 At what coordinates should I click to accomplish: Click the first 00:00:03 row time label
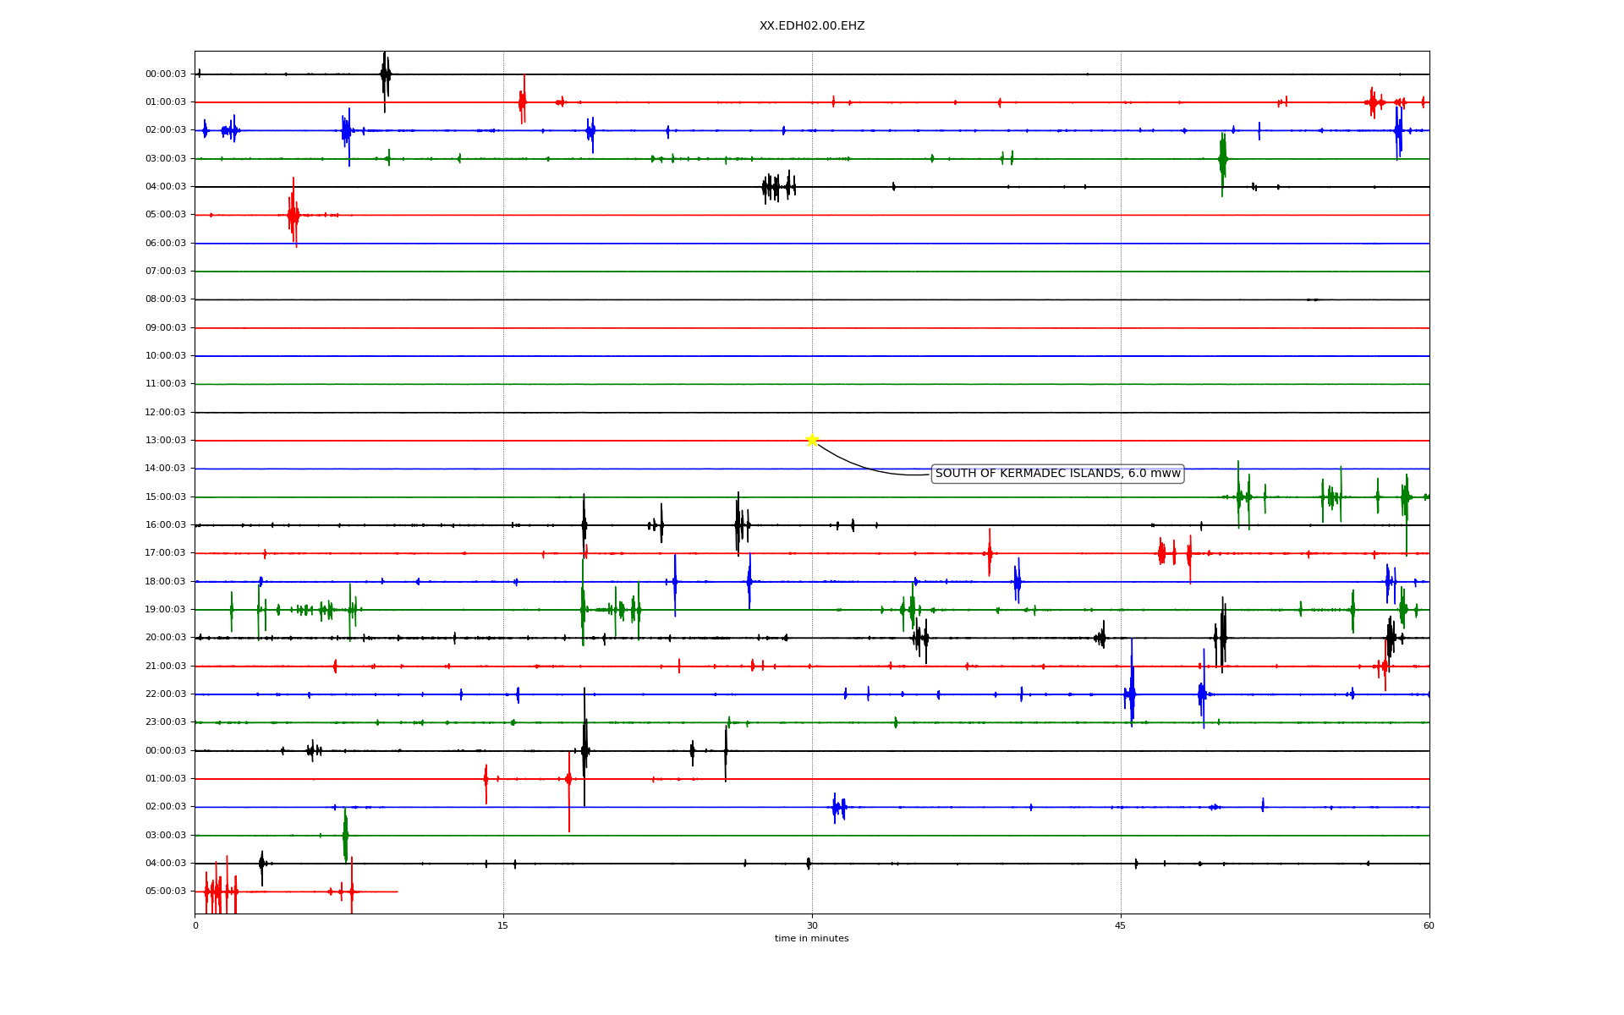[166, 74]
